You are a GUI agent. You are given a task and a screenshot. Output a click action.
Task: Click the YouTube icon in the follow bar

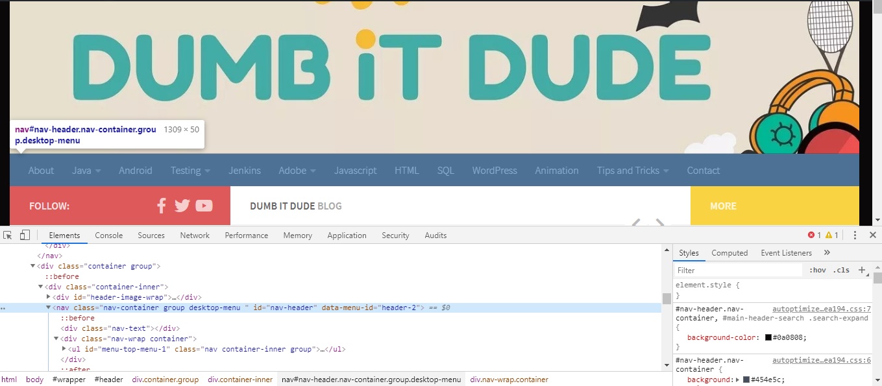204,205
